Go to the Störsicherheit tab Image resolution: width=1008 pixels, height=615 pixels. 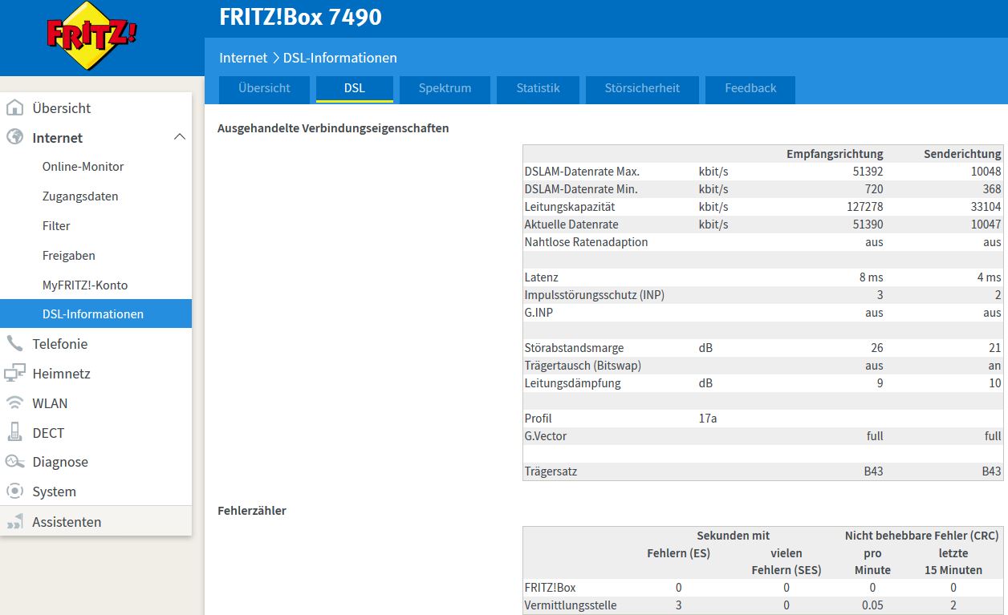pyautogui.click(x=642, y=88)
